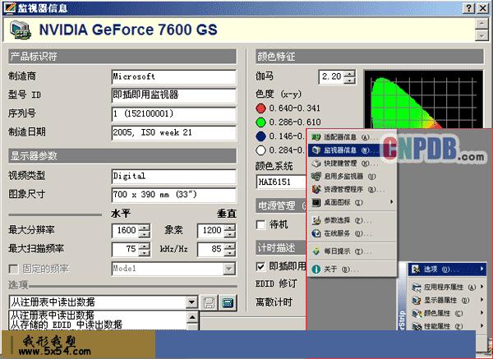
Task: Increase horizontal max resolution 1600
Action: pos(144,228)
